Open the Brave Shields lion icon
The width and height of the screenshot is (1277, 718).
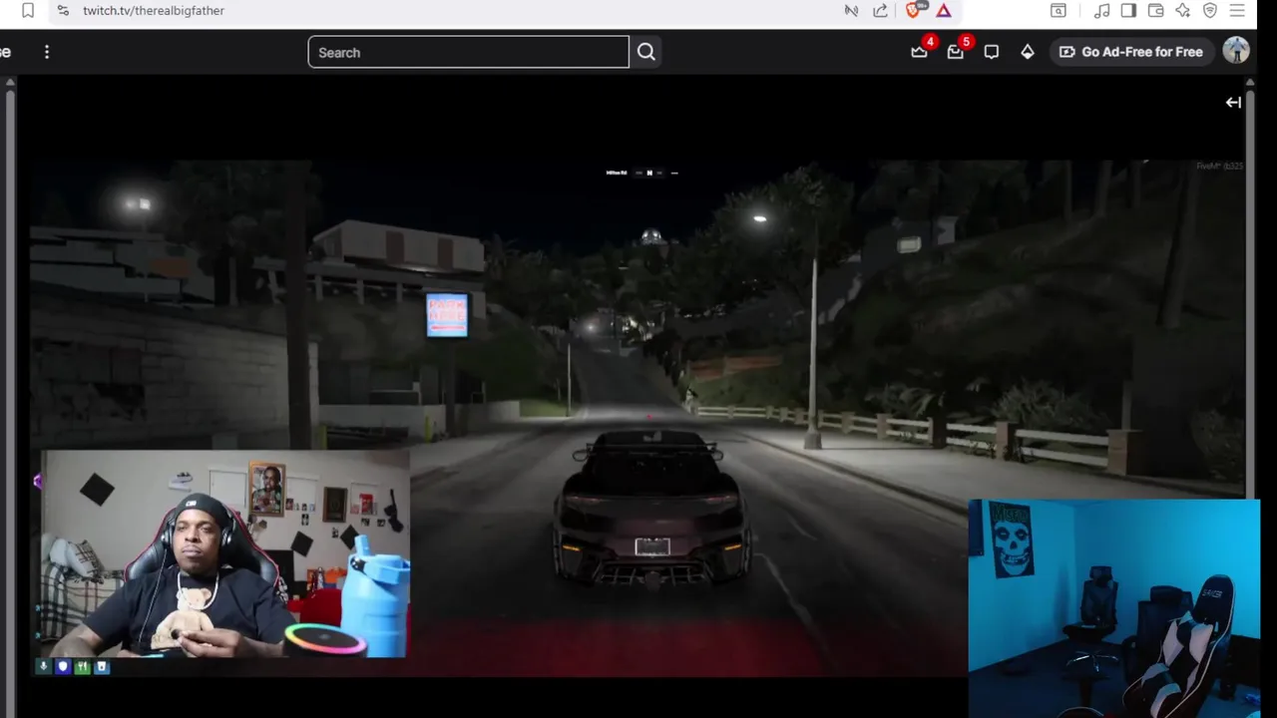(914, 10)
